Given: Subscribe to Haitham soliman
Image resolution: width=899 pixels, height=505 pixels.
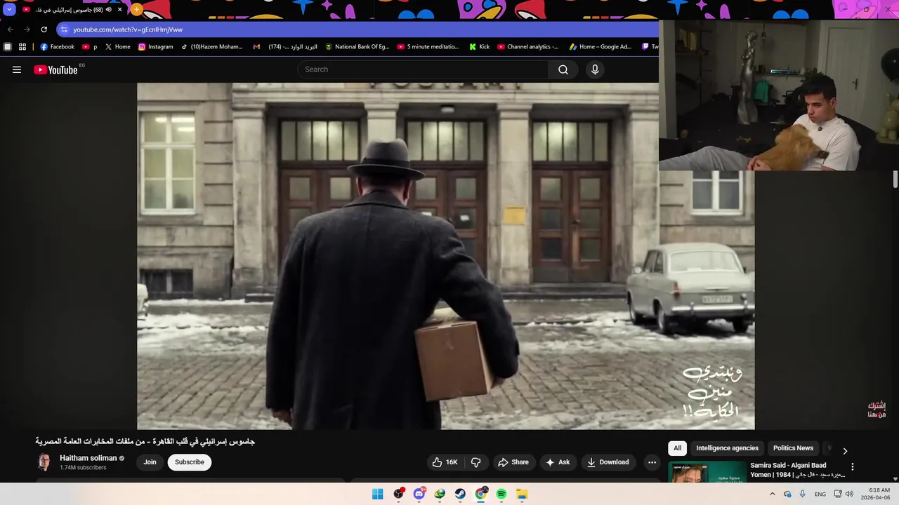Looking at the screenshot, I should click(x=190, y=462).
